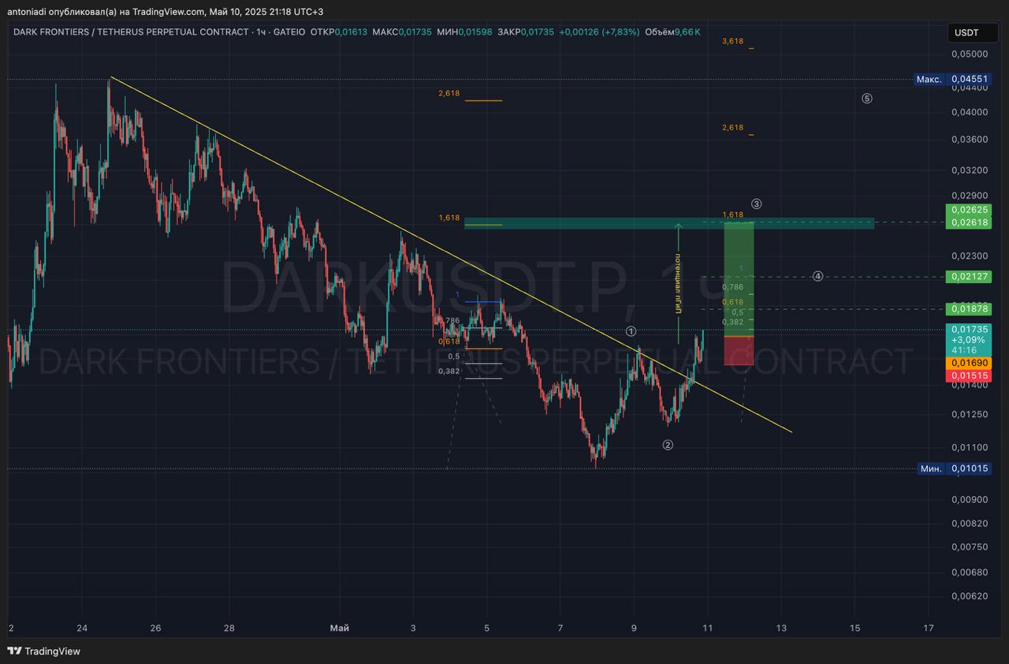The height and width of the screenshot is (664, 1009).
Task: Click the current price tag with 41:16 countdown
Action: pos(969,339)
